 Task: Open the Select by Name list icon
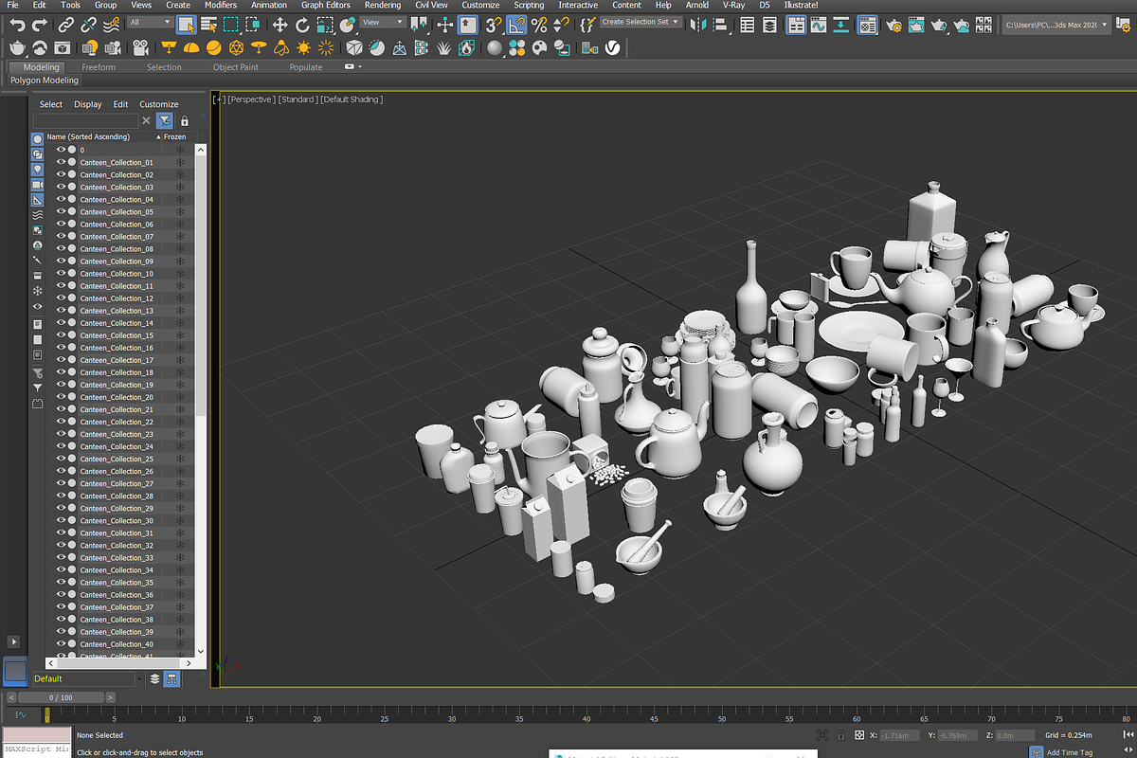pyautogui.click(x=208, y=26)
